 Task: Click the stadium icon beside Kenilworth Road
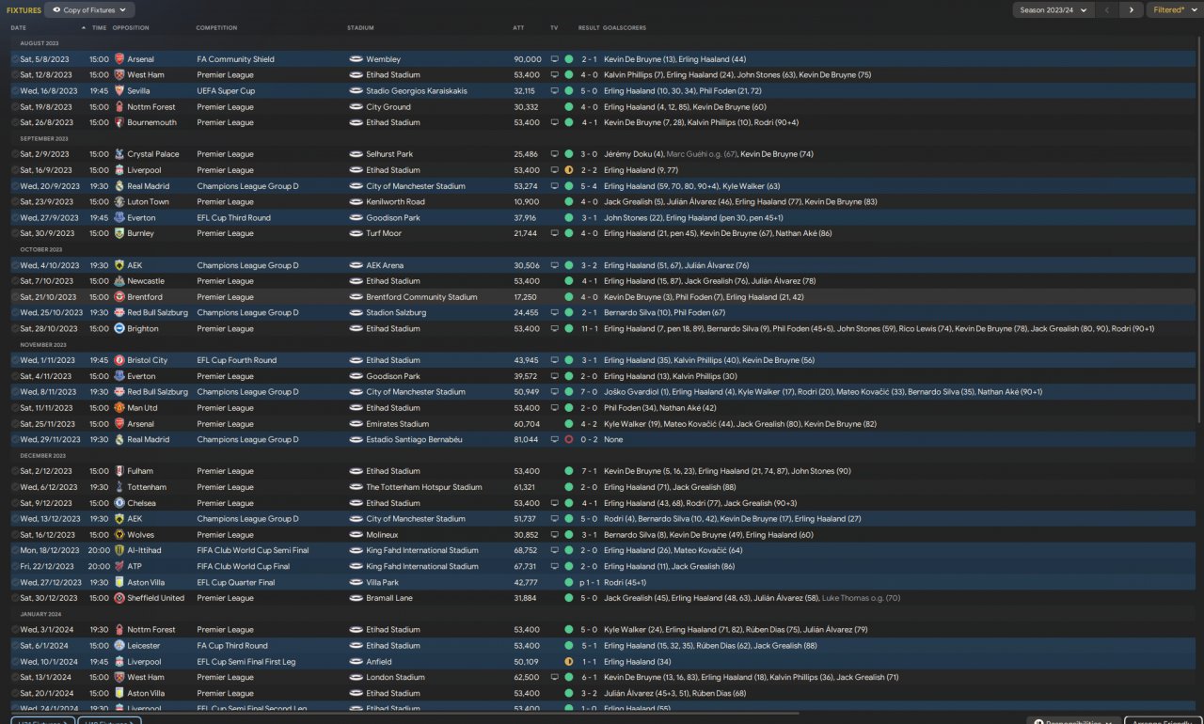point(356,202)
